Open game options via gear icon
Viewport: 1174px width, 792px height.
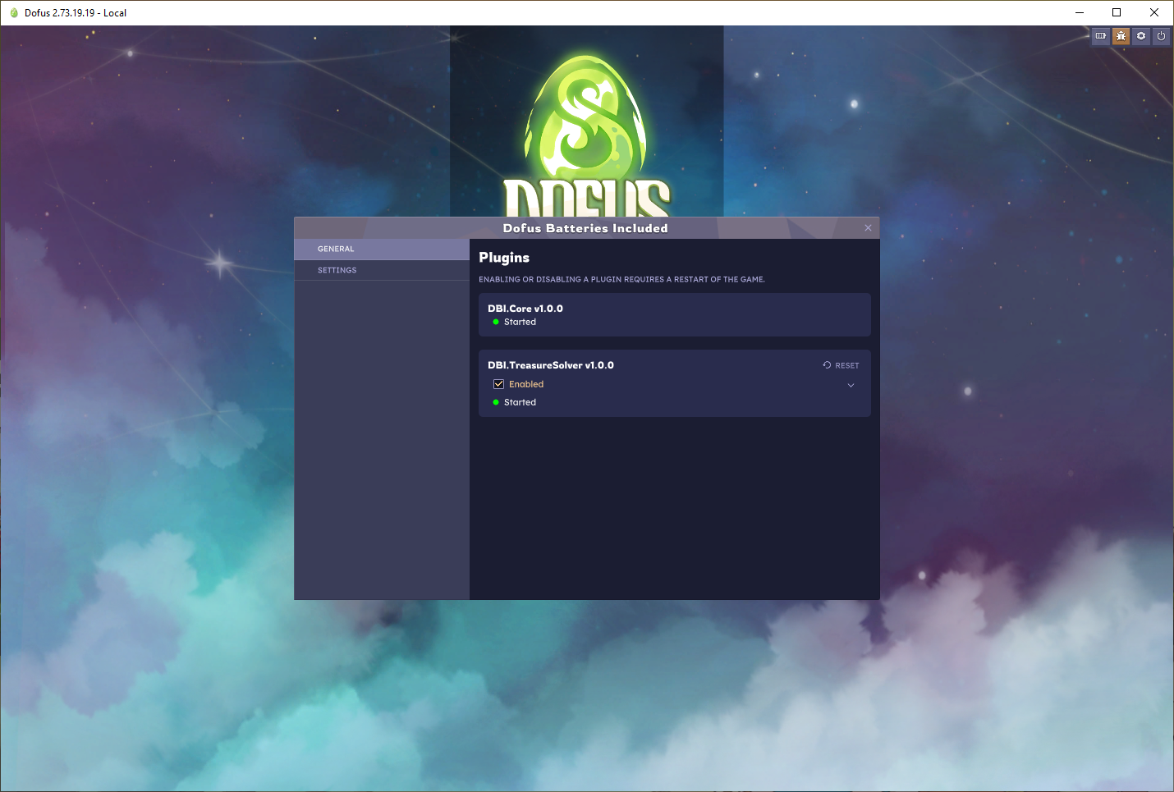tap(1141, 36)
